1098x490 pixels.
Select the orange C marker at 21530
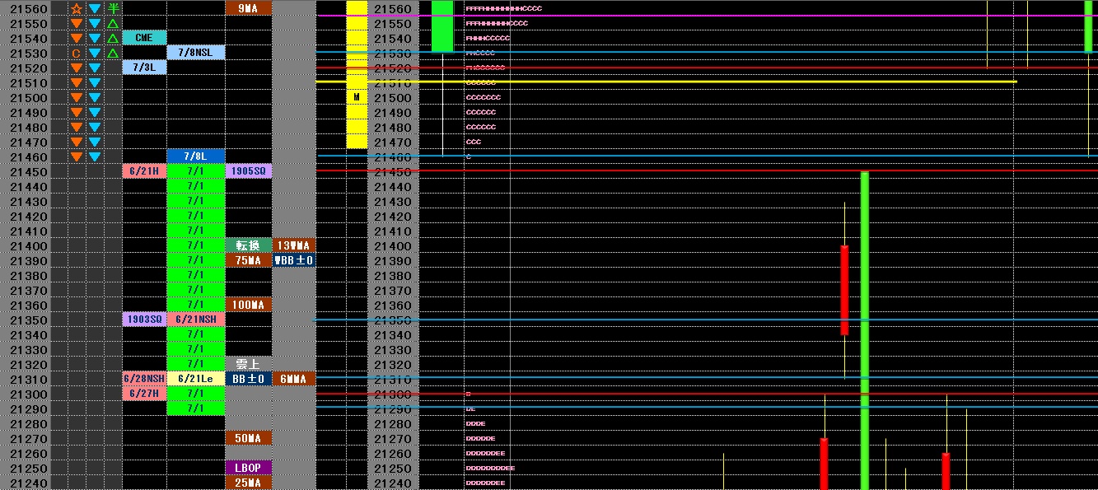[x=77, y=53]
